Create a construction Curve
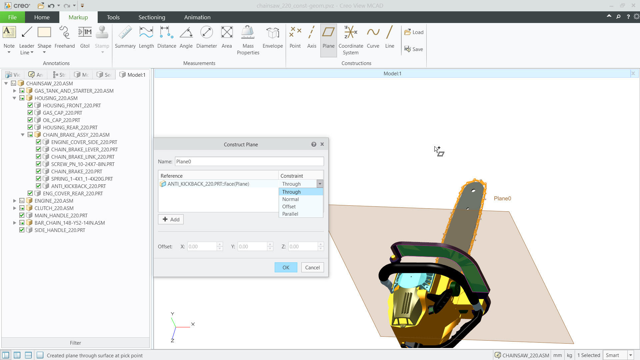640x360 pixels. tap(373, 37)
